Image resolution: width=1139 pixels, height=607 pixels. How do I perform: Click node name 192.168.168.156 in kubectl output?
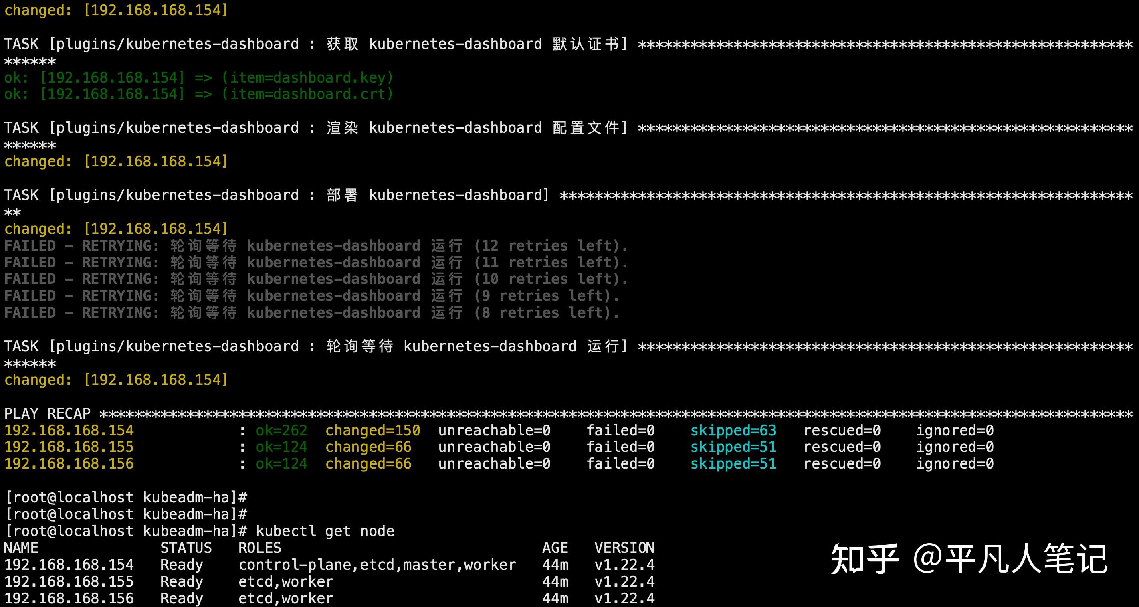pos(69,598)
